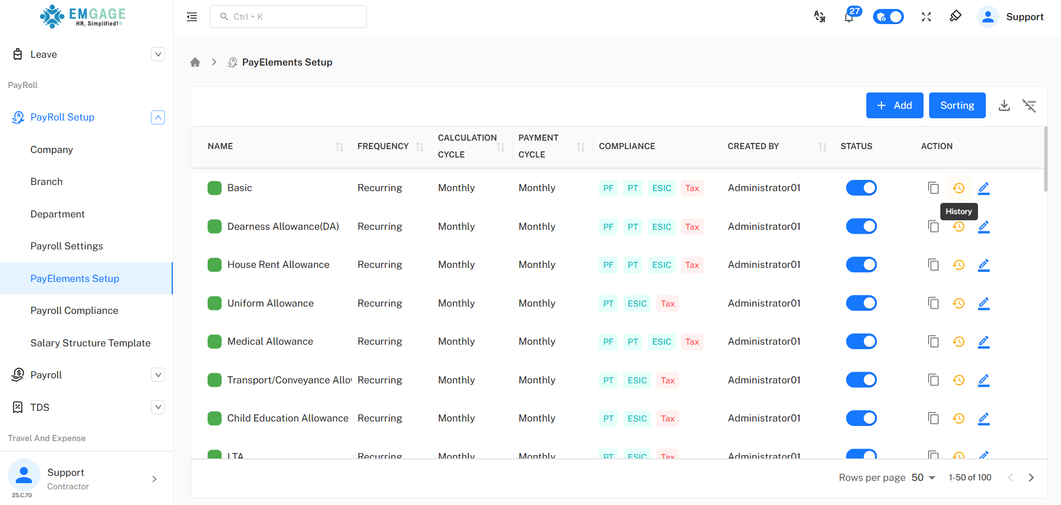Go to home via the breadcrumb icon

195,62
